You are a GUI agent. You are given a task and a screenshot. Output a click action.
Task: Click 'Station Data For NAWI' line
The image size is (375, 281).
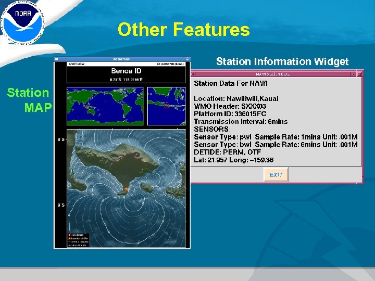click(231, 83)
